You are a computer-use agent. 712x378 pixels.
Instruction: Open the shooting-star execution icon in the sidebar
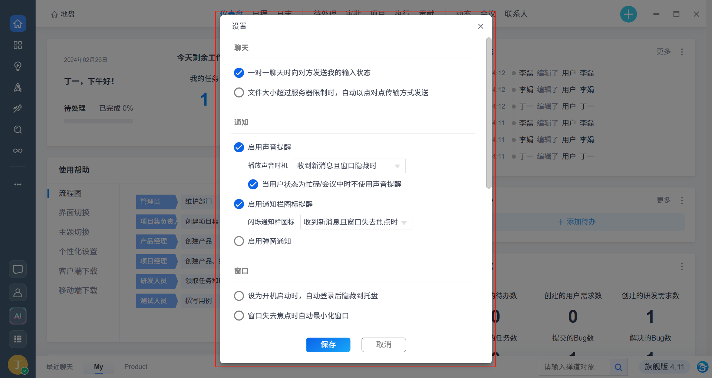click(x=18, y=108)
